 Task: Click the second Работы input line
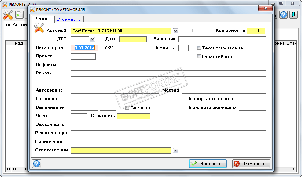tap(168, 82)
